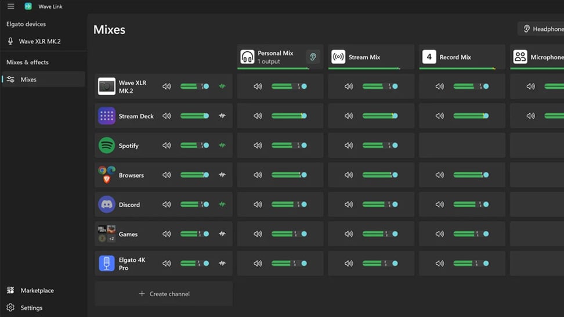Adjust Spotify volume slider in Personal Mix
Image resolution: width=564 pixels, height=317 pixels.
pyautogui.click(x=289, y=145)
